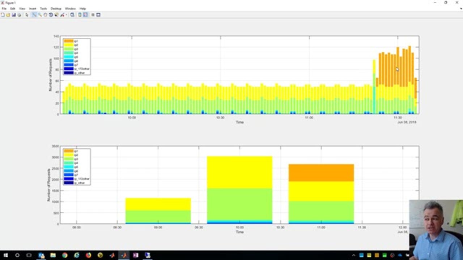Open the Insert menu
The height and width of the screenshot is (260, 463).
[x=33, y=9]
